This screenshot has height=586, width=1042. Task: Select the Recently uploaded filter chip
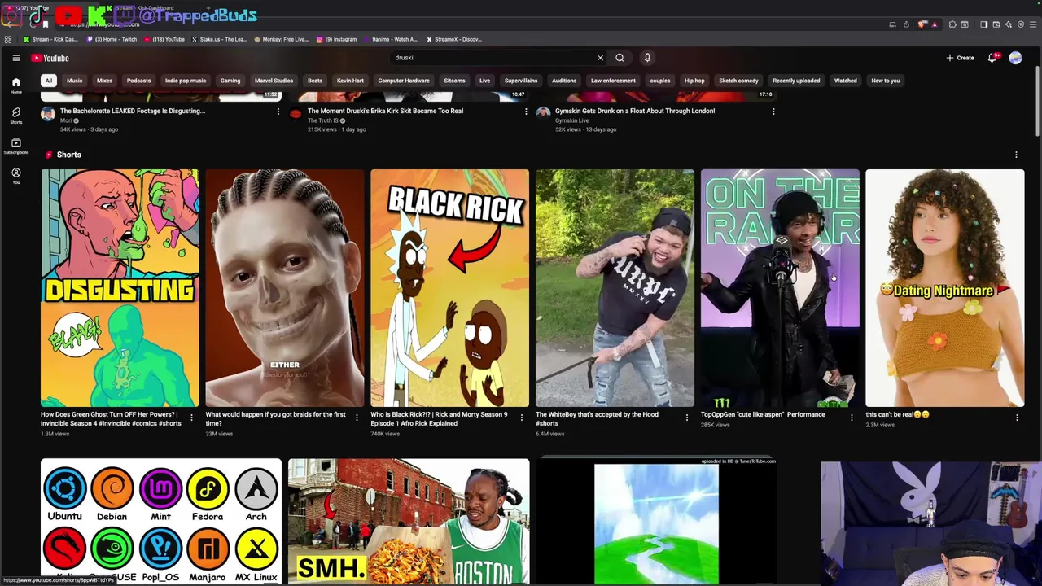(796, 81)
